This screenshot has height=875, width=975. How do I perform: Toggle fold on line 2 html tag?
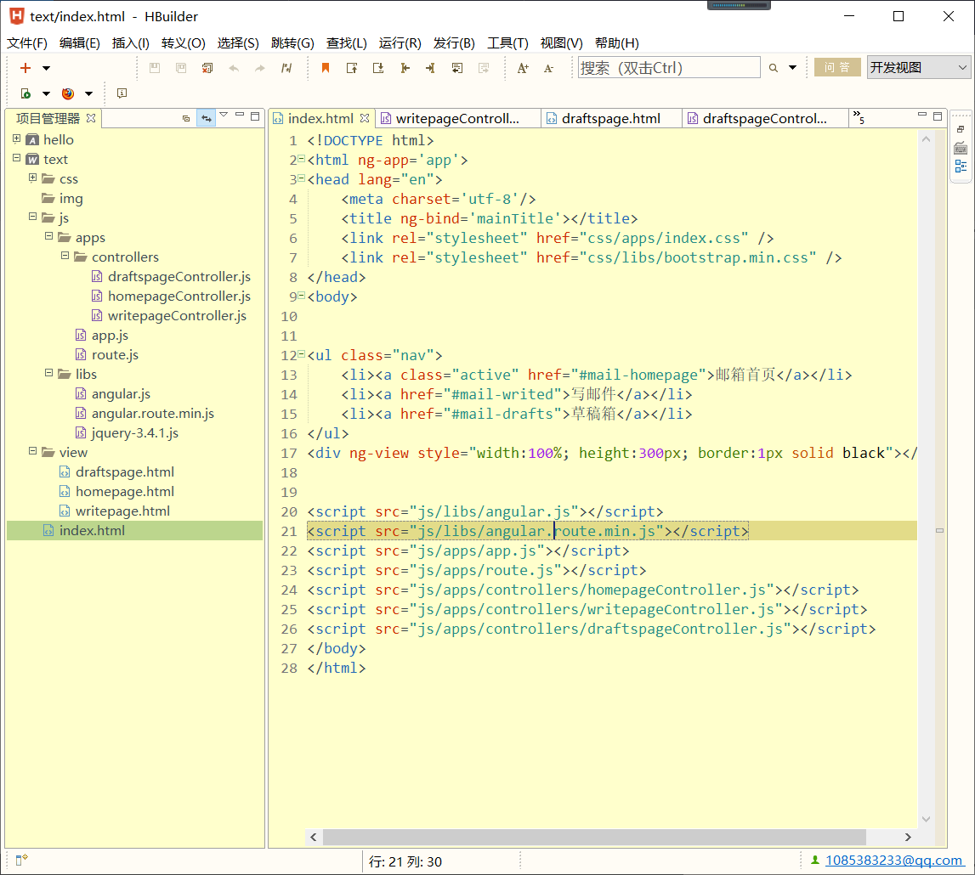(x=302, y=159)
